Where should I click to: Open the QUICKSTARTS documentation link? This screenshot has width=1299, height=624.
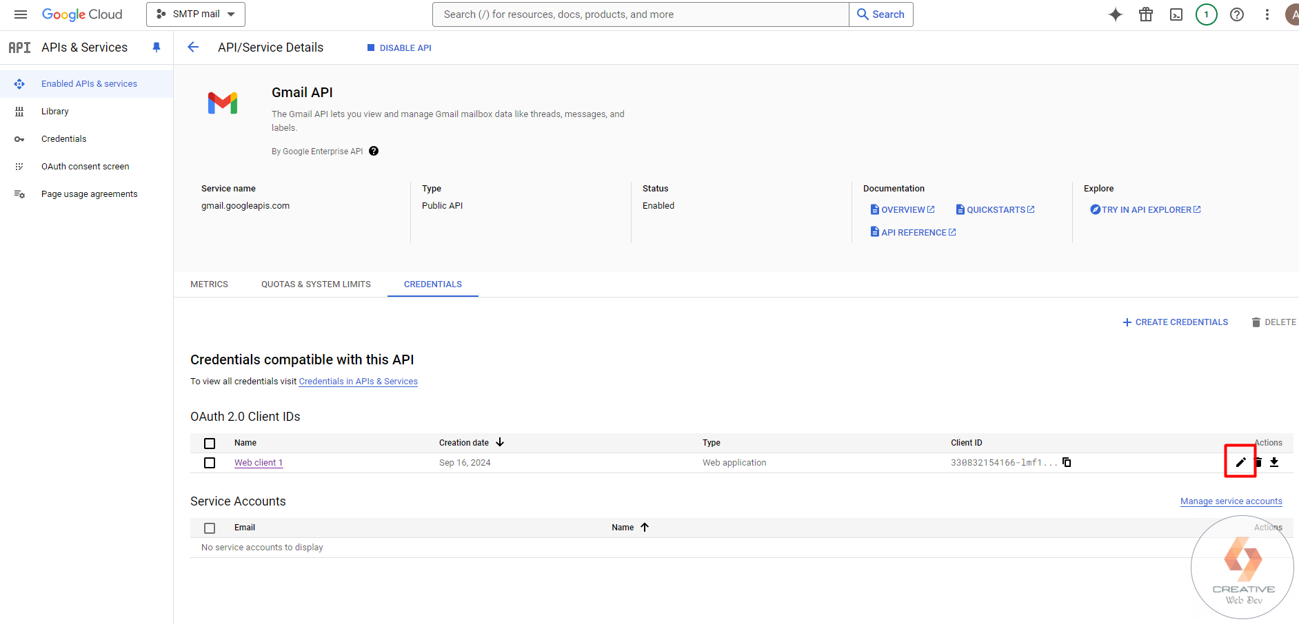pos(995,210)
